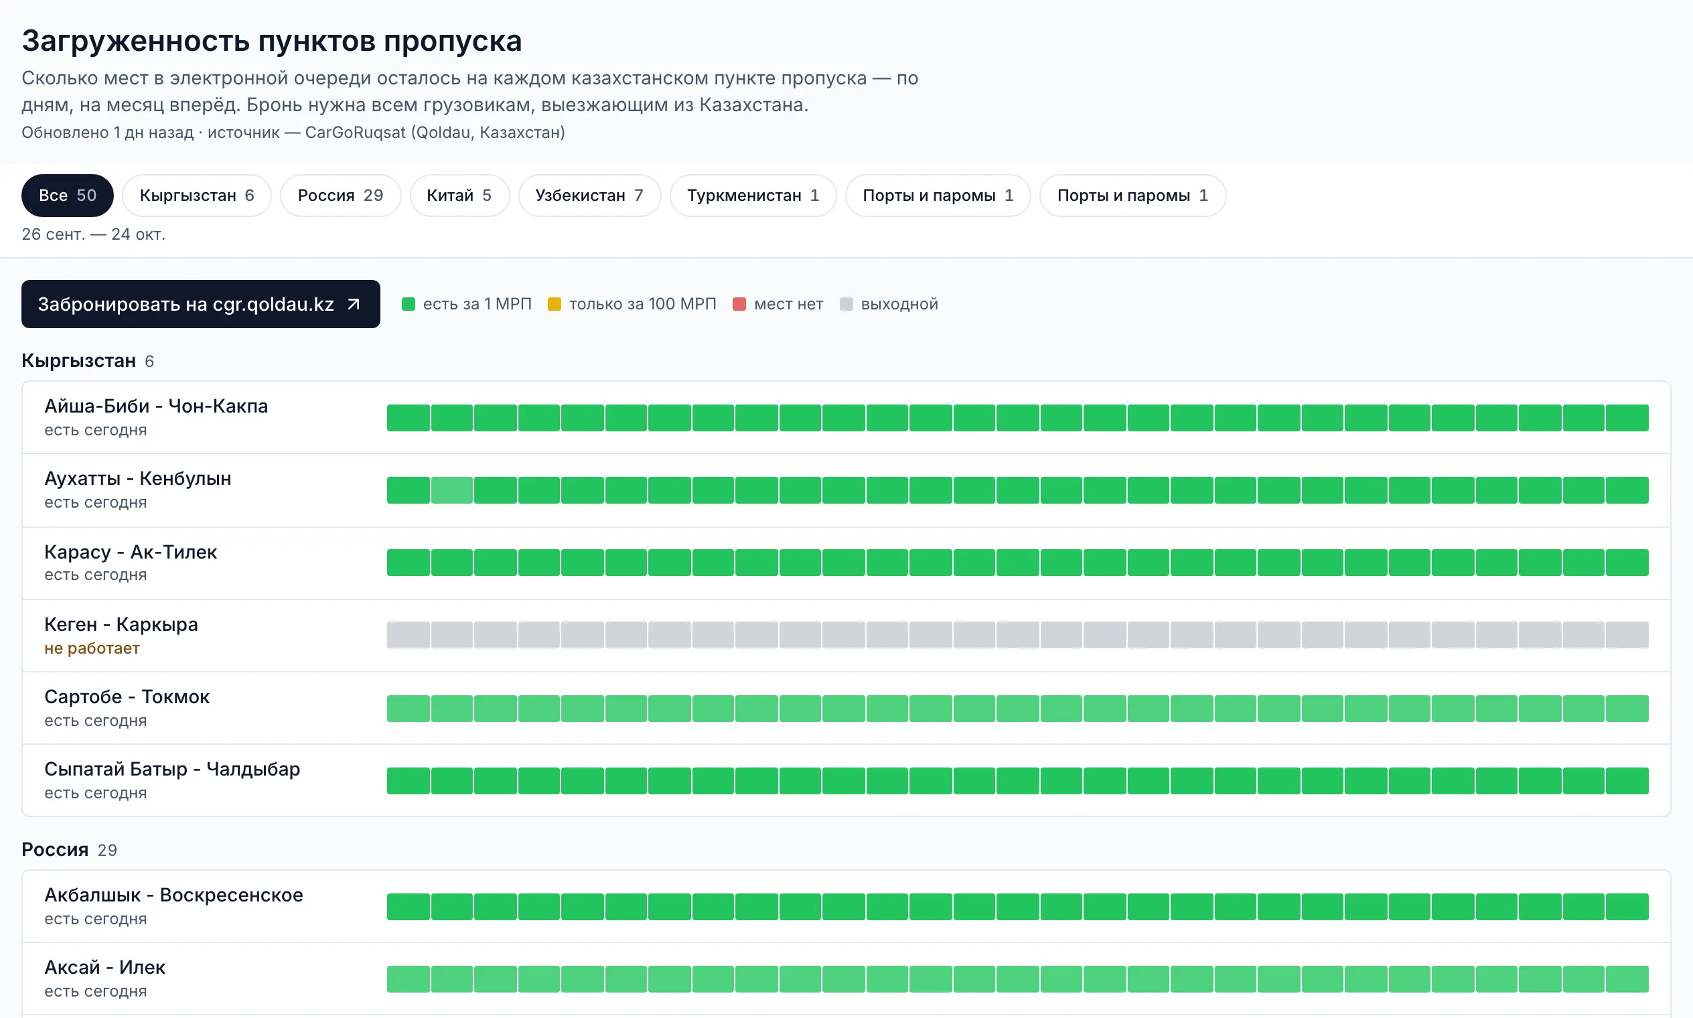Click yellow "только за 100 МРП" legend swatch
The image size is (1693, 1018).
[x=555, y=304]
